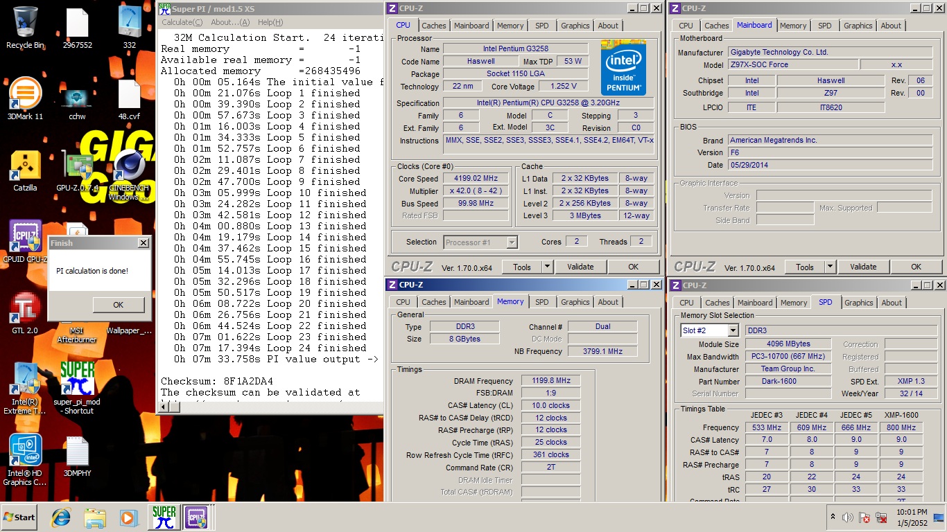Switch to Super PI taskbar button
The width and height of the screenshot is (947, 532).
[x=164, y=517]
